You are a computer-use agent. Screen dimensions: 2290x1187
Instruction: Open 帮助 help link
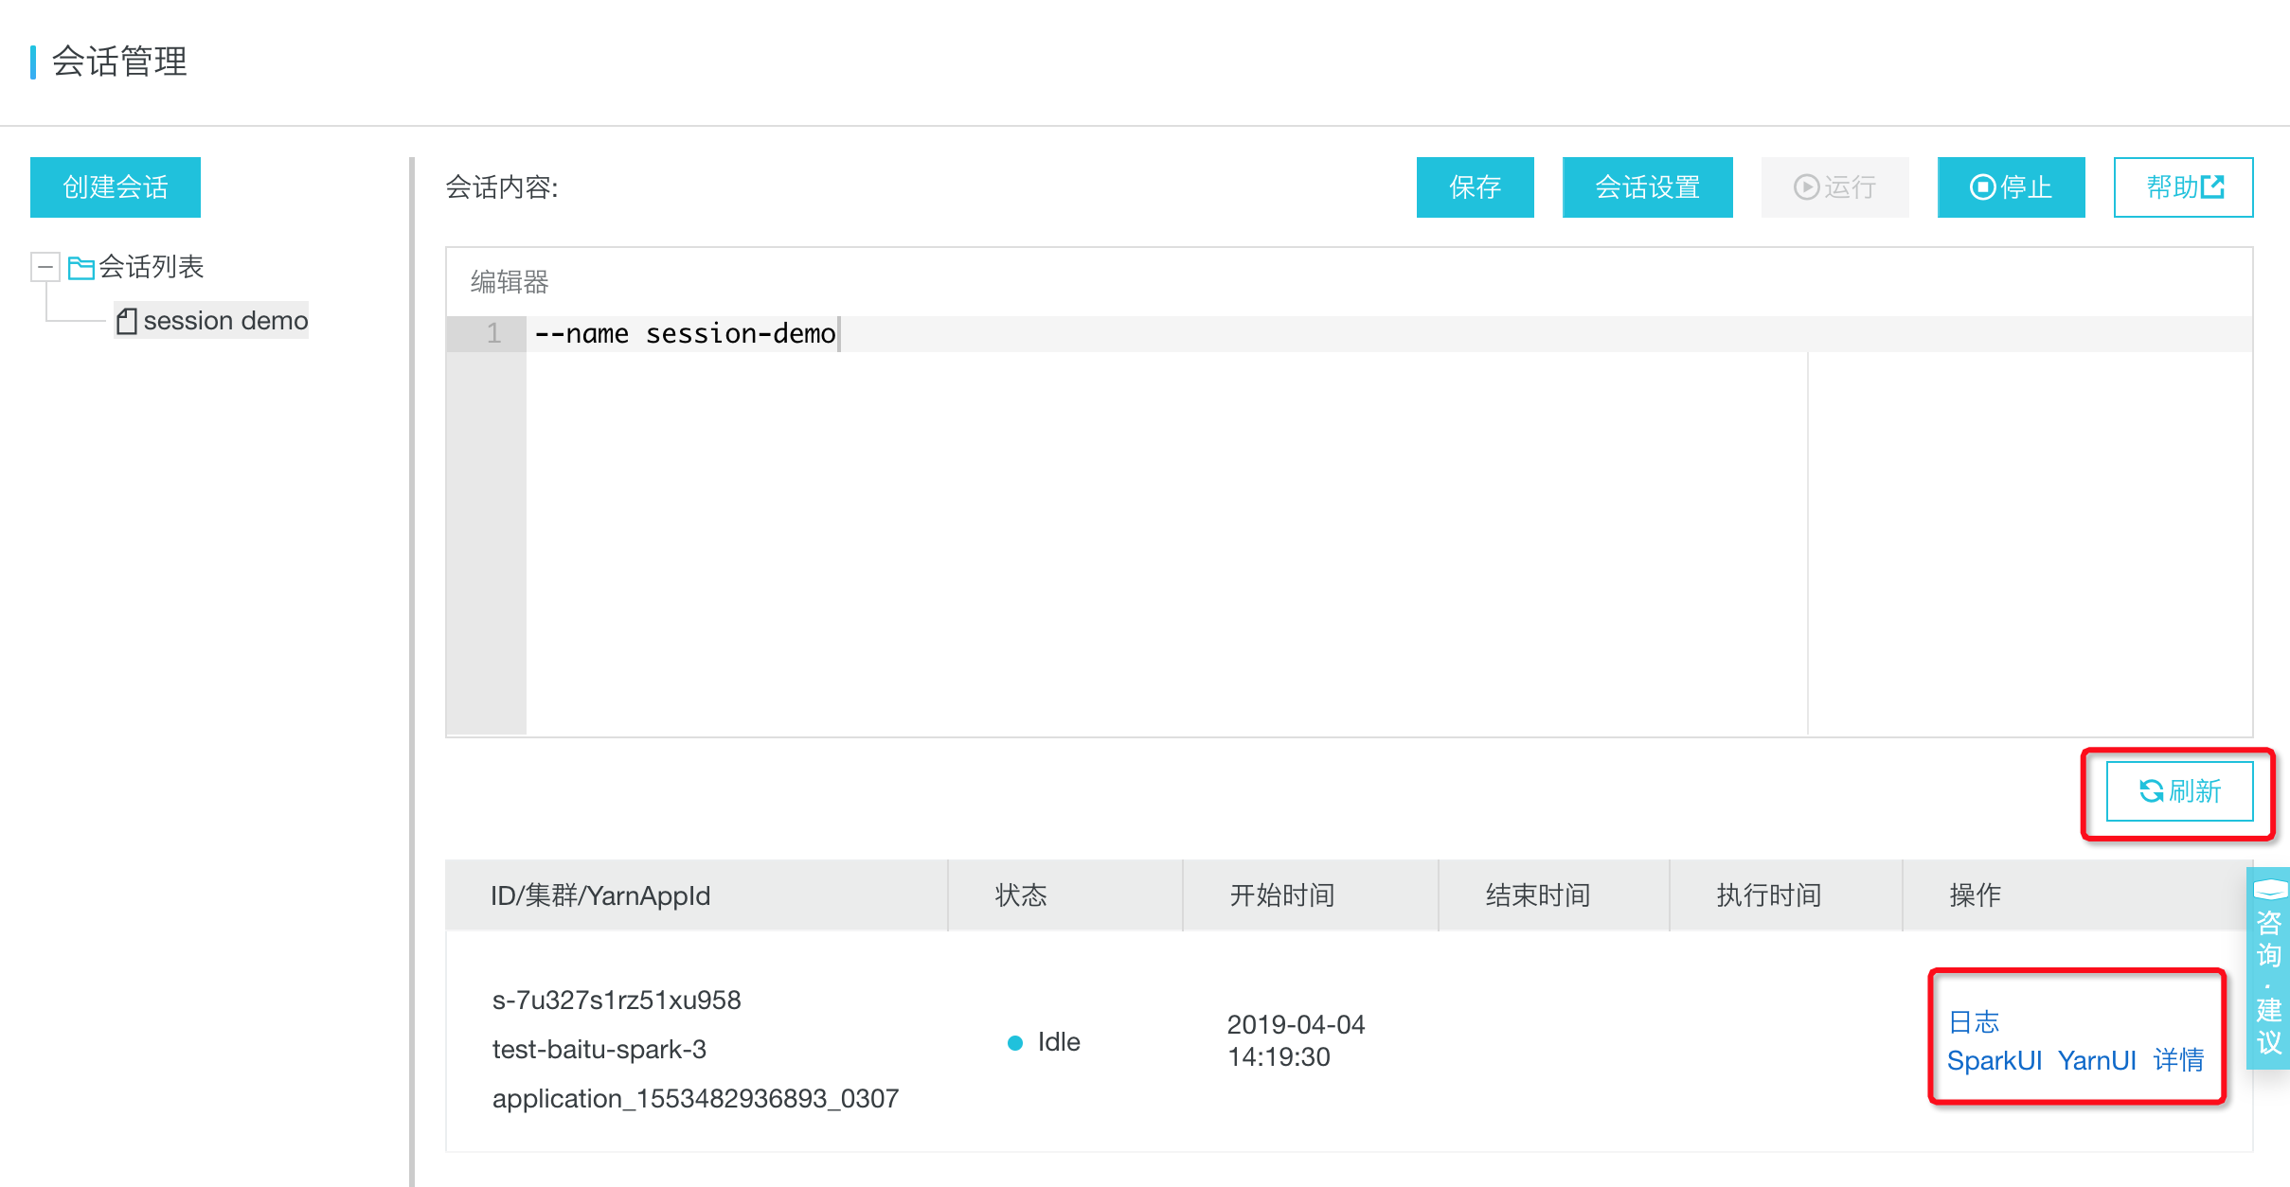tap(2183, 187)
